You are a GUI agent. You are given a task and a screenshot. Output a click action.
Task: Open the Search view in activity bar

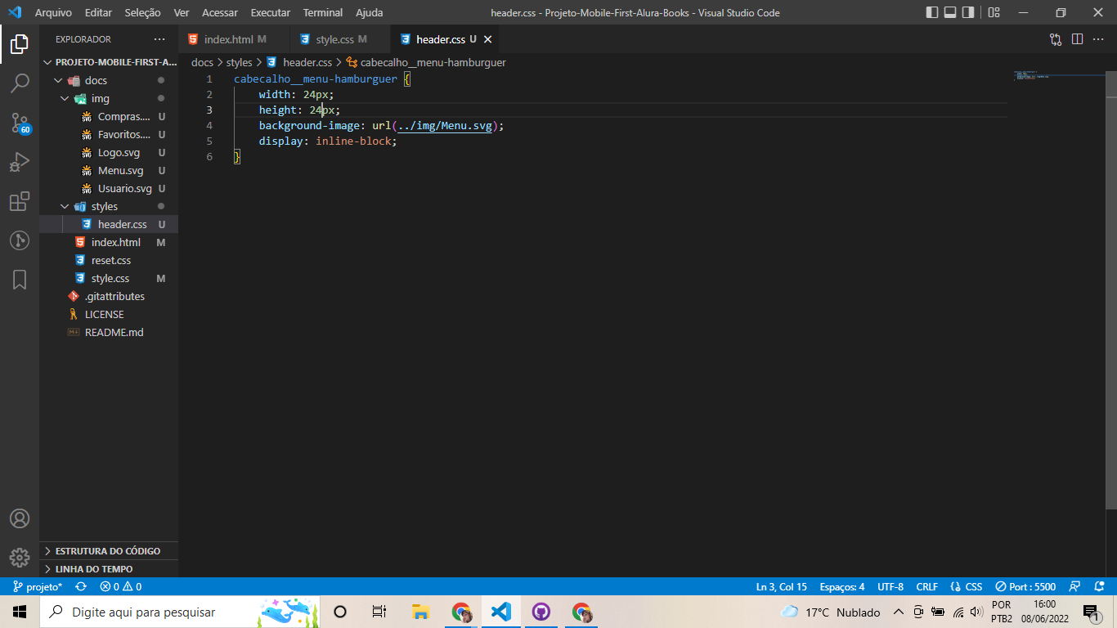20,83
